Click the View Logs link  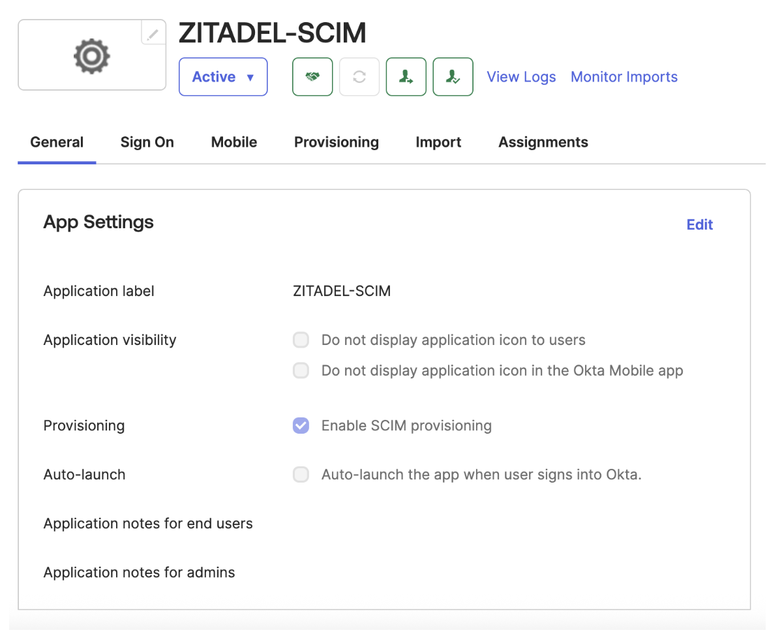522,77
